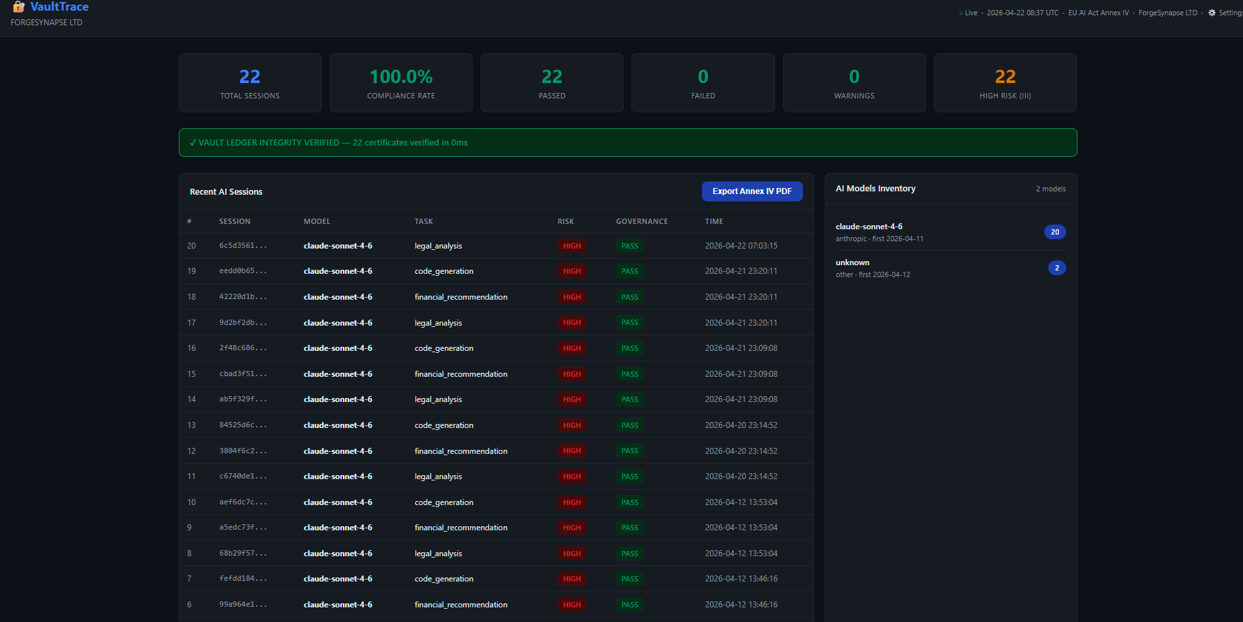Click the VaultTrace lock logo icon
The width and height of the screenshot is (1243, 622).
[19, 7]
